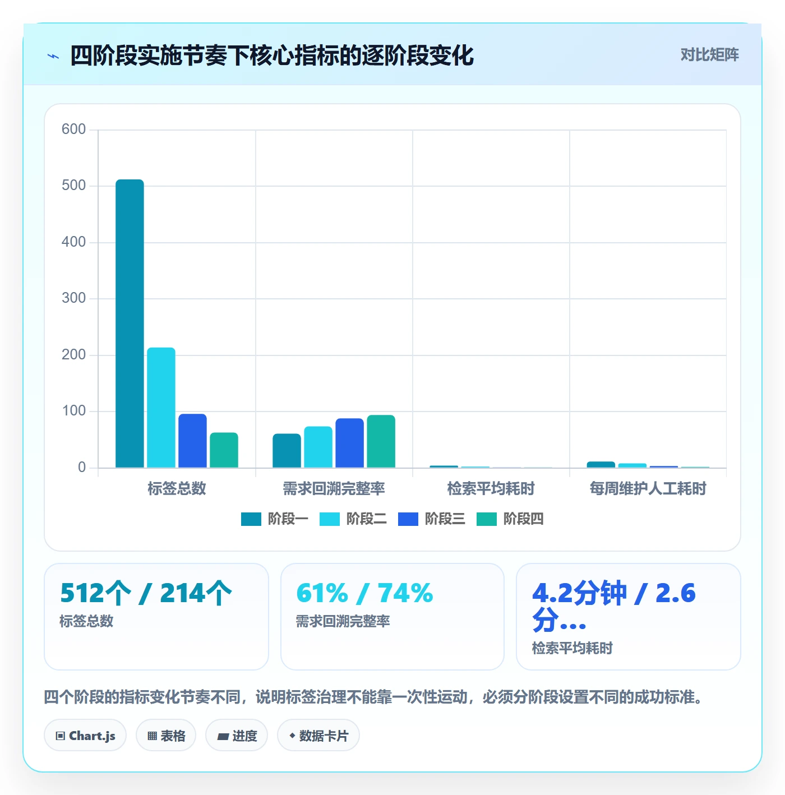785x795 pixels.
Task: Click the 300 y-axis value
Action: [x=73, y=298]
